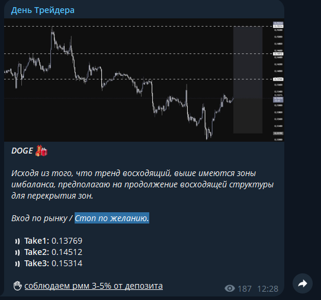Click the Take3 price 0.15314

[x=67, y=263]
